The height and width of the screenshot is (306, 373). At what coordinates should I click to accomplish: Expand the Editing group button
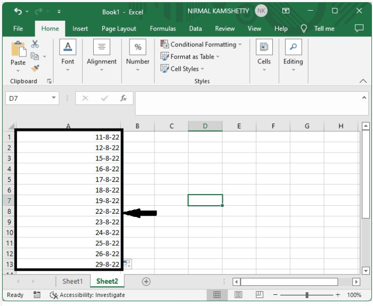click(293, 55)
